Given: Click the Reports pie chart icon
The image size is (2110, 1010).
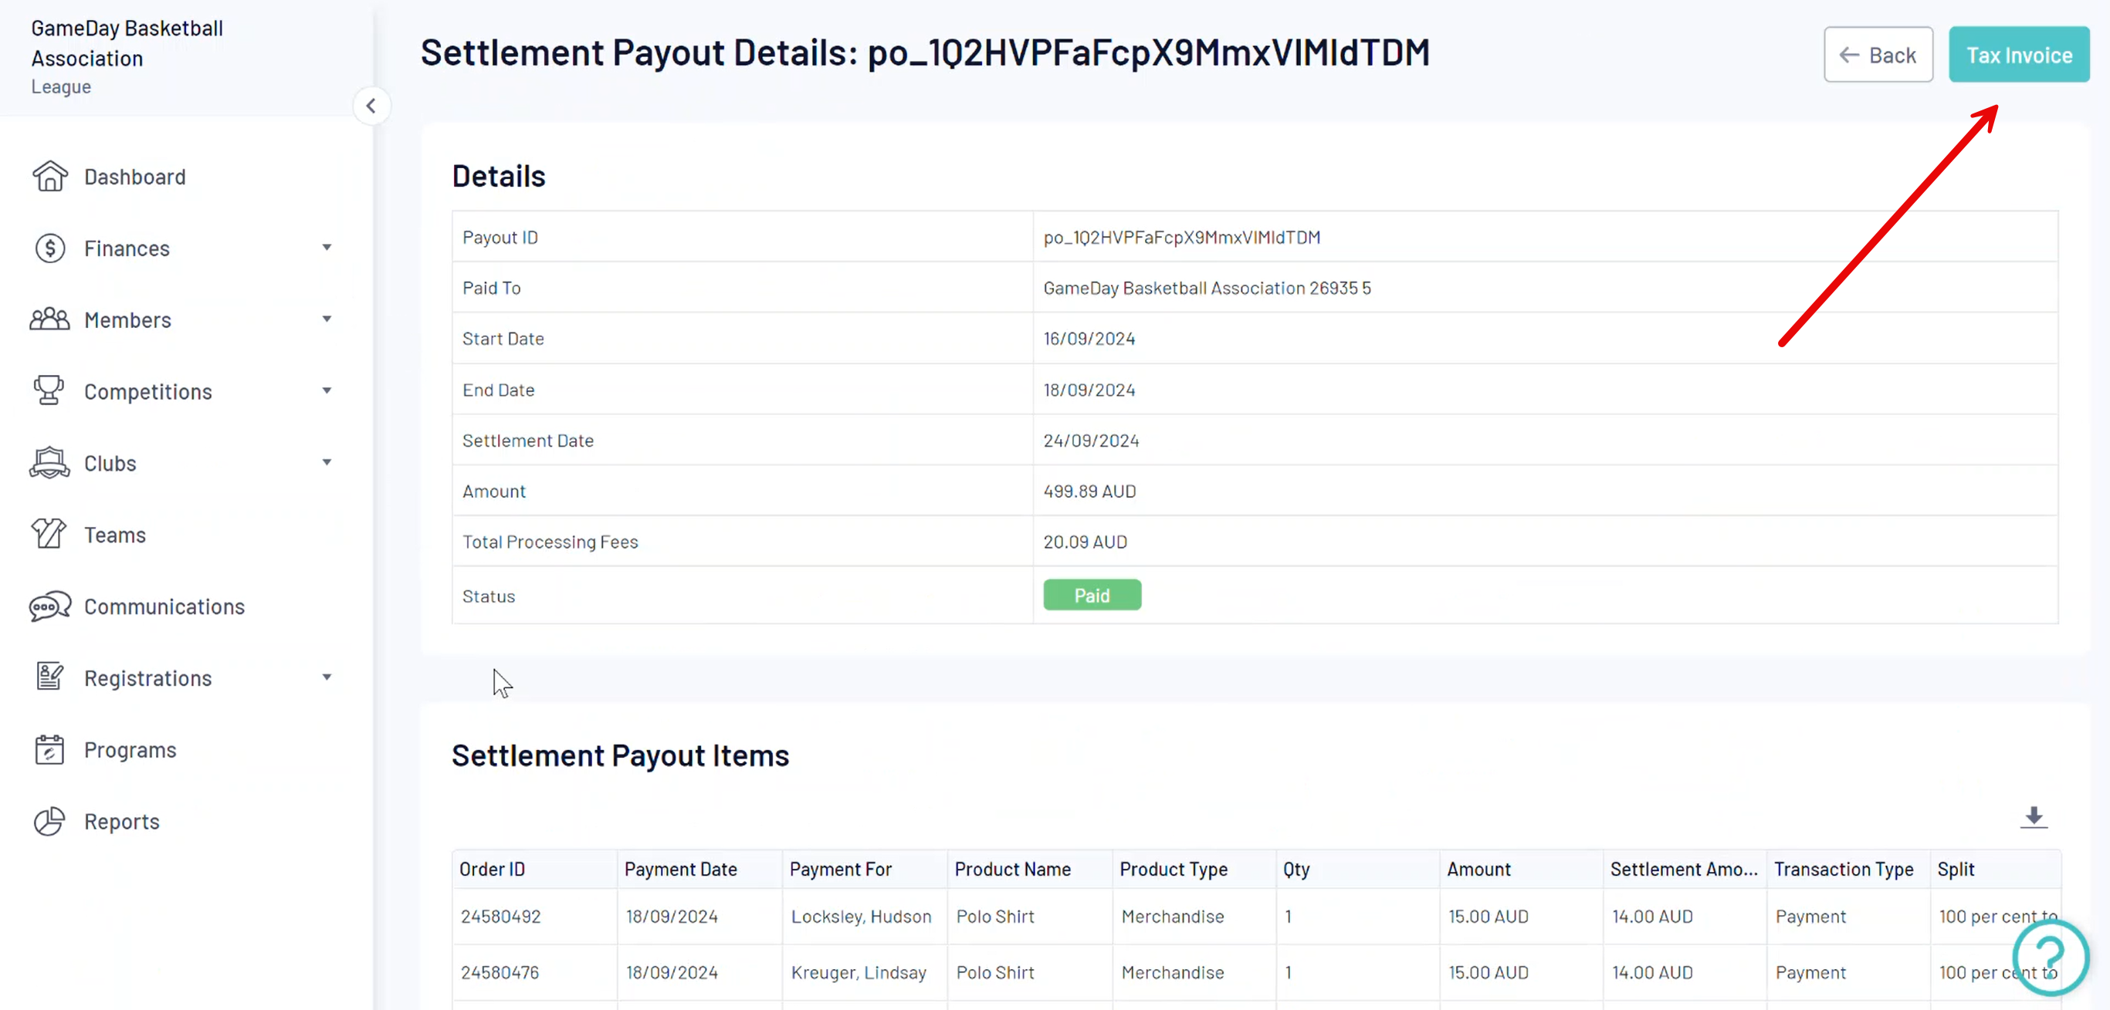Looking at the screenshot, I should tap(49, 821).
